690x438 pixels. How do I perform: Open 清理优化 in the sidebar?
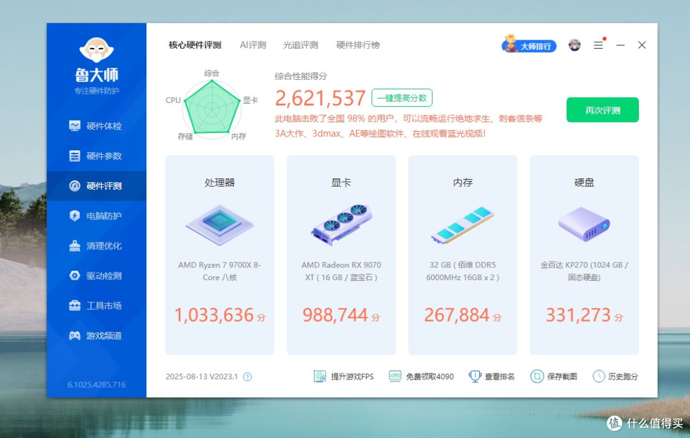point(96,246)
